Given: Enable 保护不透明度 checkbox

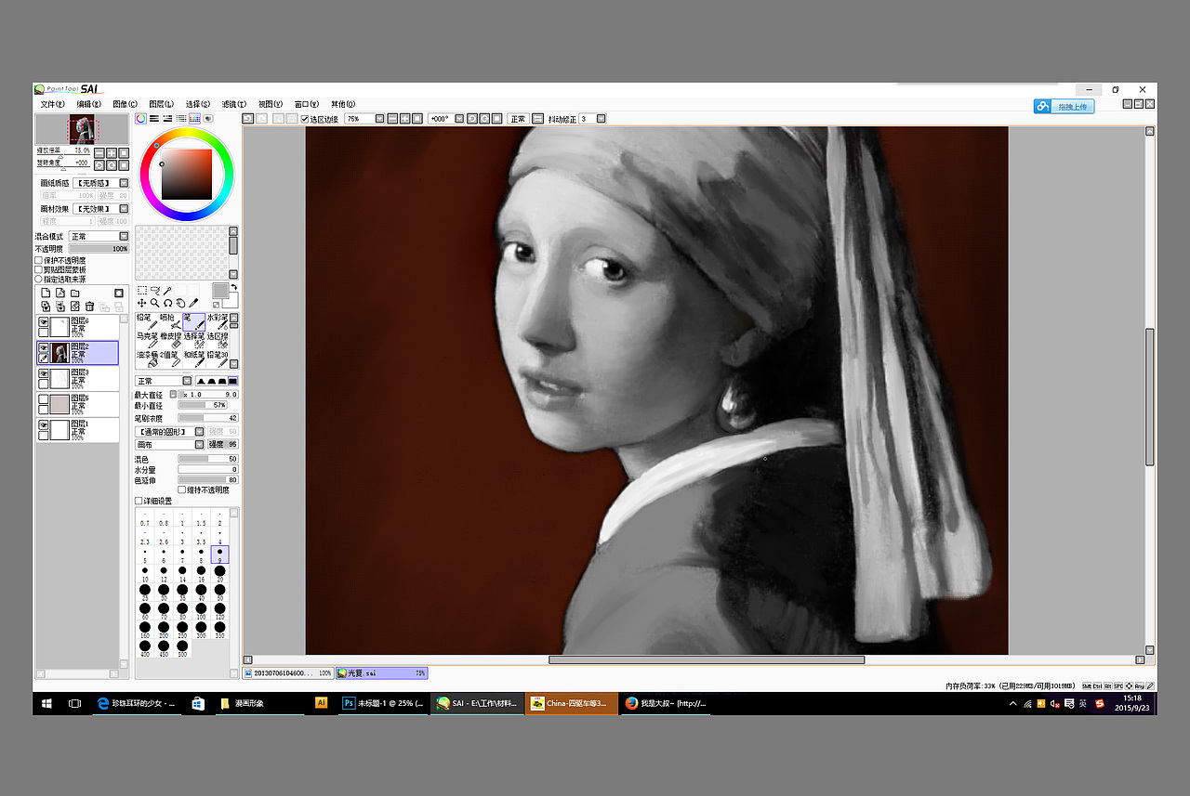Looking at the screenshot, I should [x=39, y=261].
